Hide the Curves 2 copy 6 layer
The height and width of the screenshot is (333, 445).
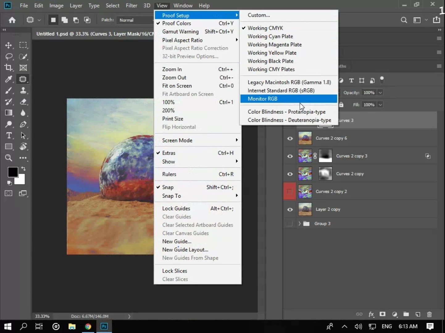[290, 138]
